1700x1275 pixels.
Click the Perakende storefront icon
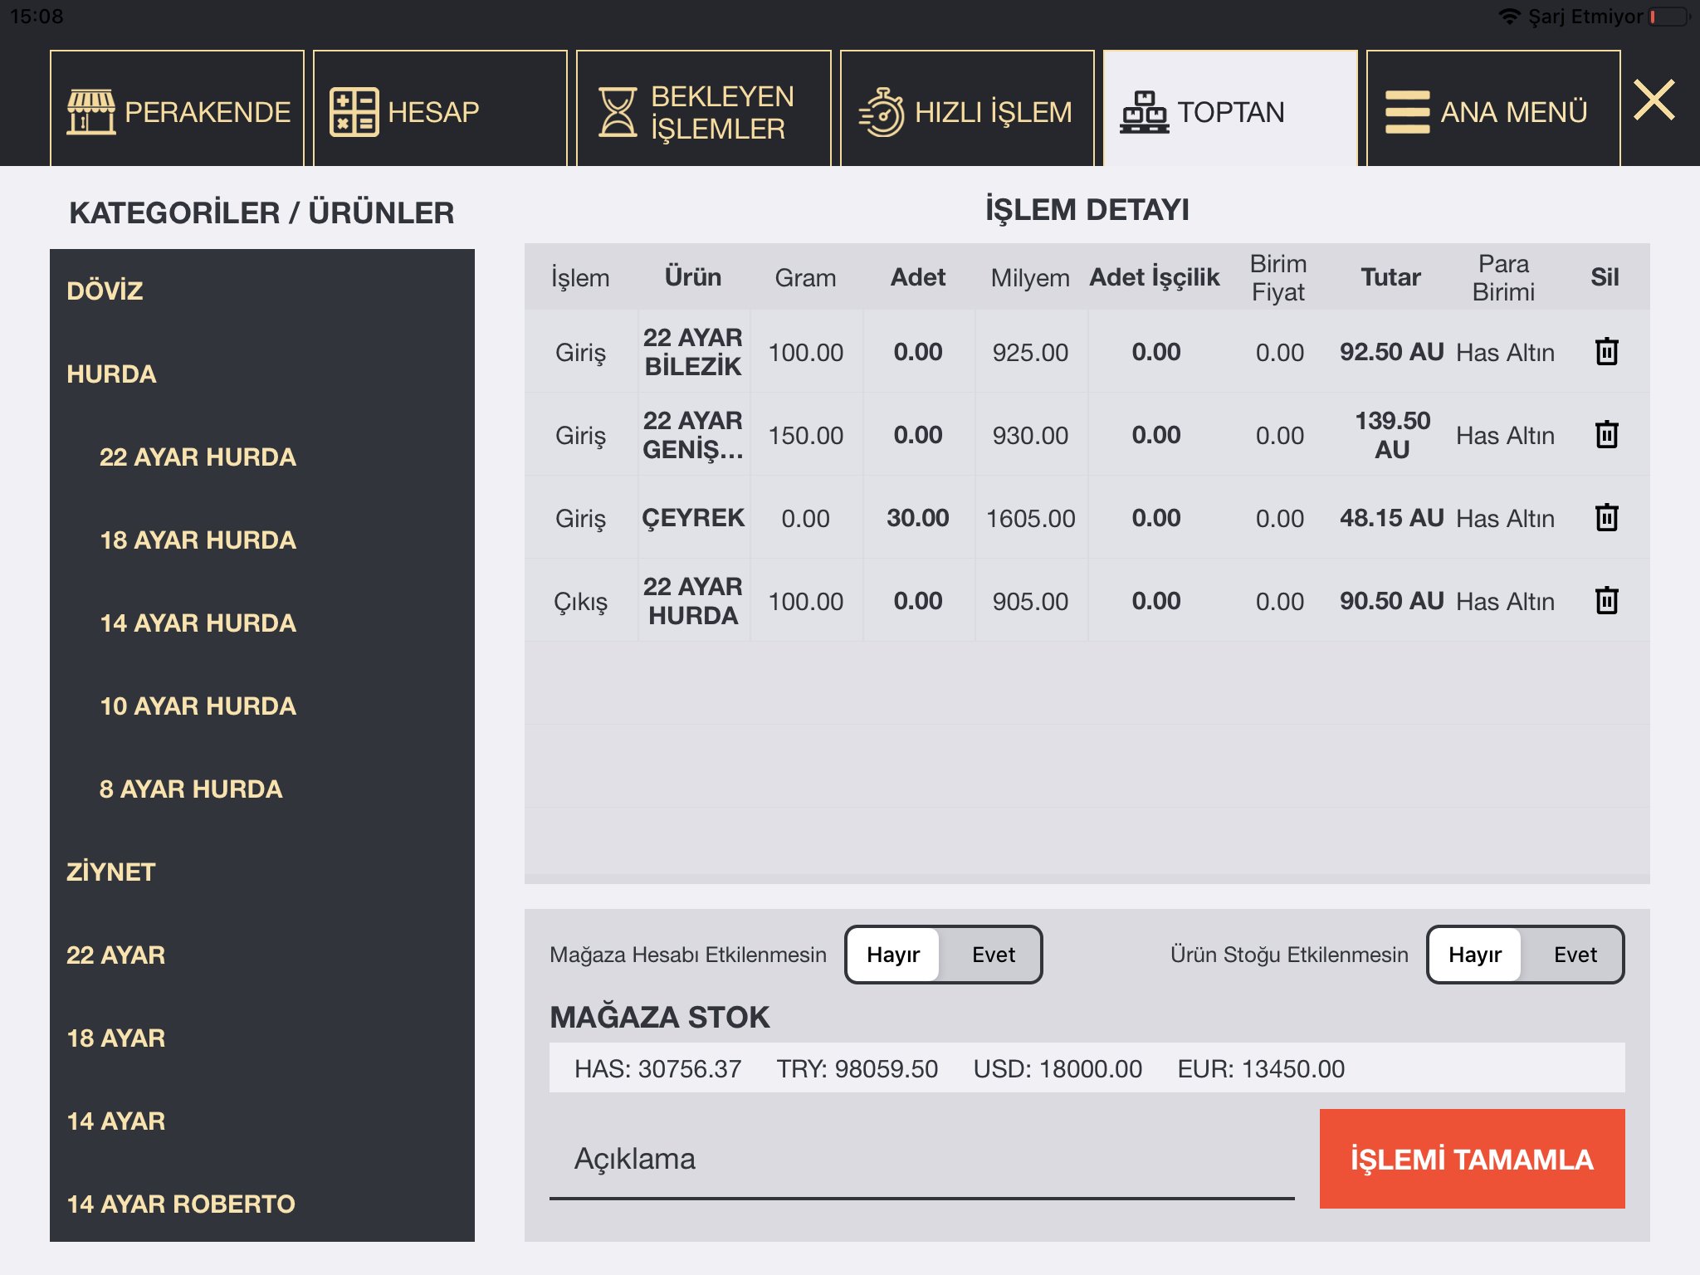pyautogui.click(x=91, y=111)
